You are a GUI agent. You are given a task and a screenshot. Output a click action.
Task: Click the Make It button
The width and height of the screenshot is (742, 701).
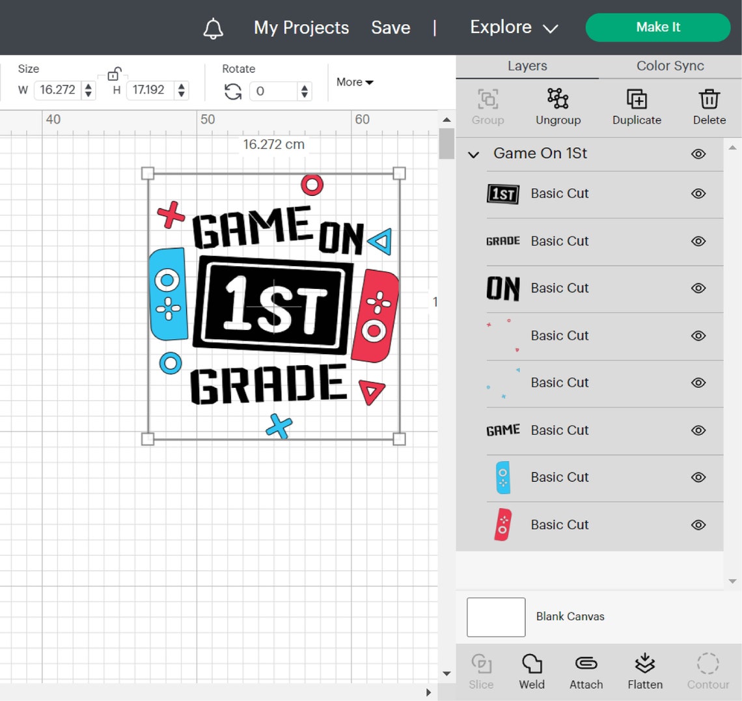click(657, 27)
